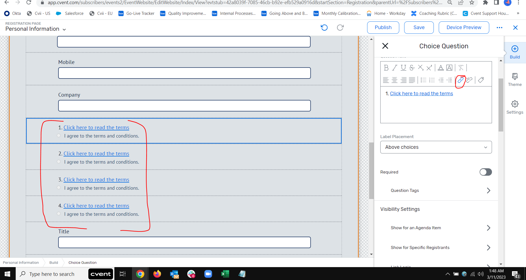Align question text to the left
Screen dimensions: 526x280
(x=386, y=80)
